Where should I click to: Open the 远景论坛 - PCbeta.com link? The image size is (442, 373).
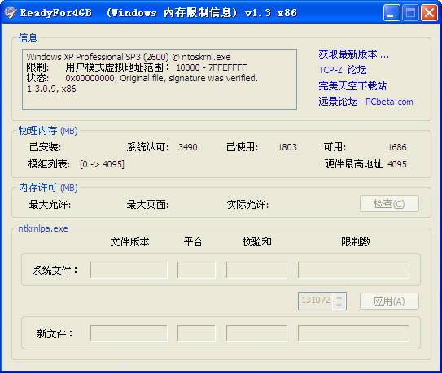(x=365, y=102)
